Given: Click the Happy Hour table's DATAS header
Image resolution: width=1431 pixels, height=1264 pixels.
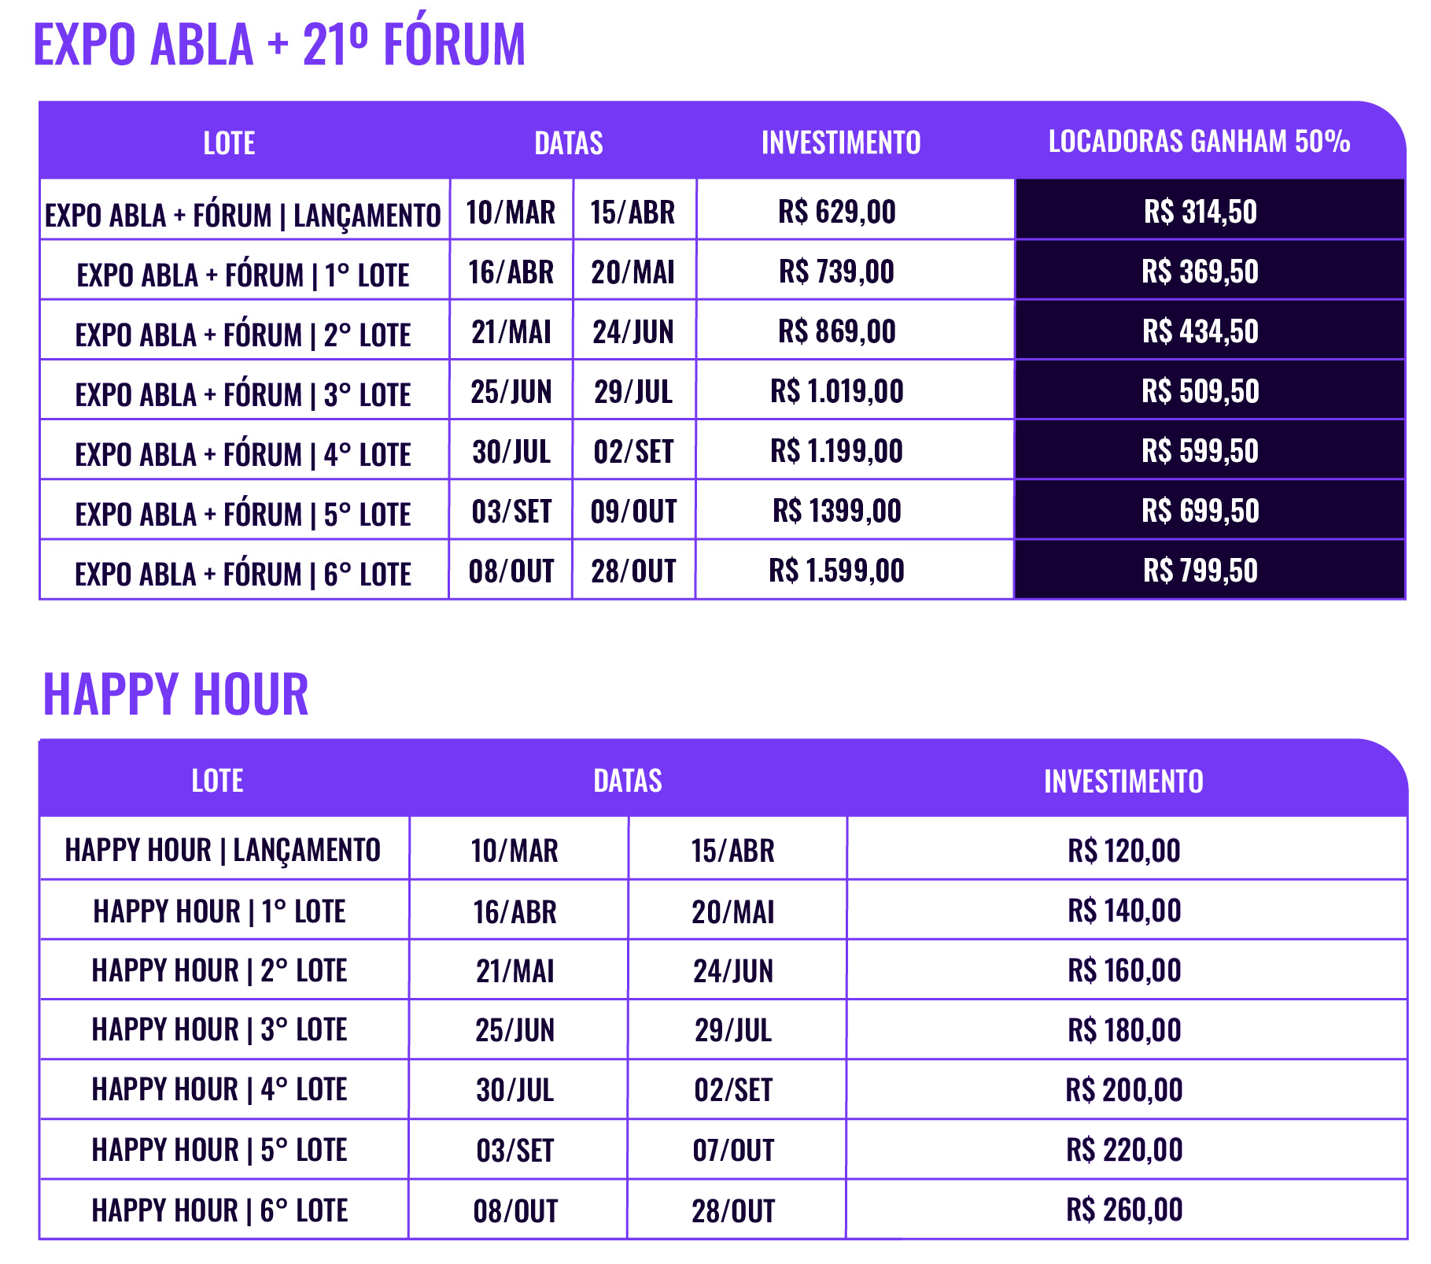Looking at the screenshot, I should click(x=627, y=781).
